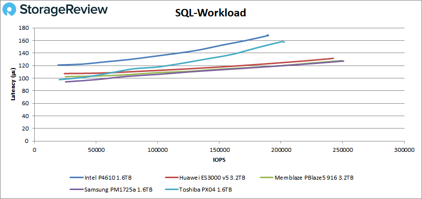
Task: Click the end of the cyan Toshiba PX04 line
Action: pos(283,42)
